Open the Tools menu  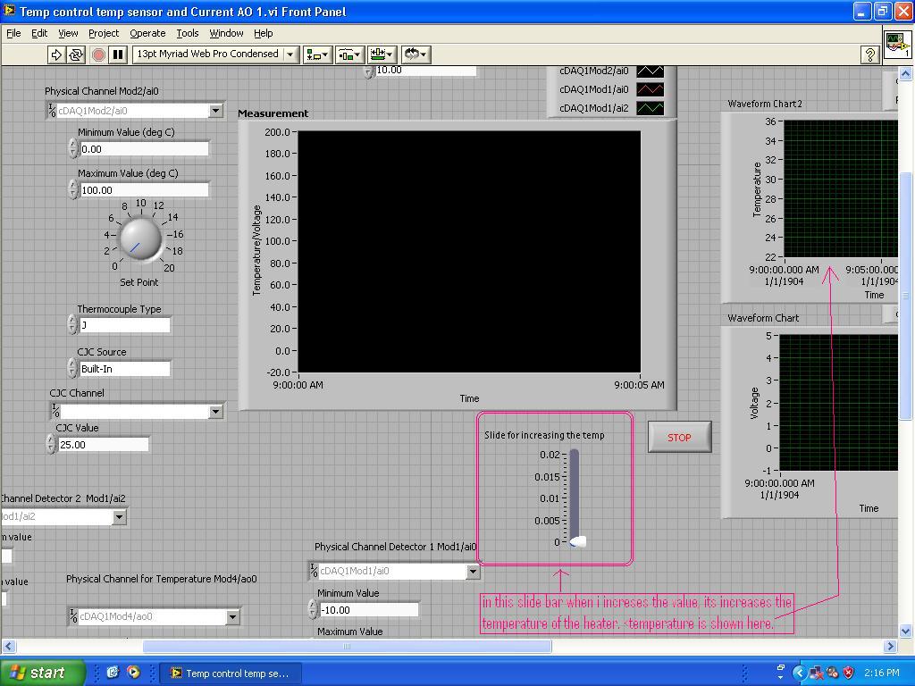(188, 33)
